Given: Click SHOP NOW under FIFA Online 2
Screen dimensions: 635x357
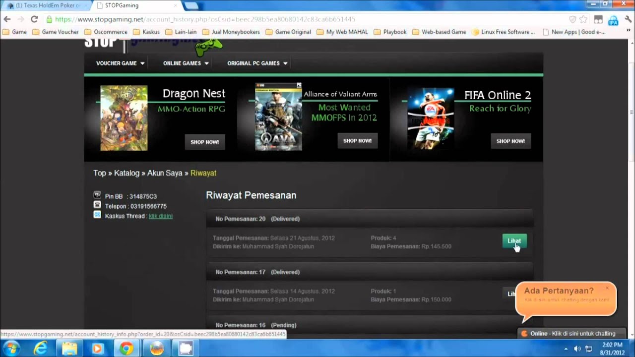Looking at the screenshot, I should 510,141.
